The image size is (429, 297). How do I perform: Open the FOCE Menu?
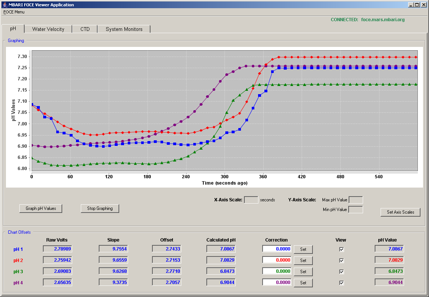tap(14, 12)
